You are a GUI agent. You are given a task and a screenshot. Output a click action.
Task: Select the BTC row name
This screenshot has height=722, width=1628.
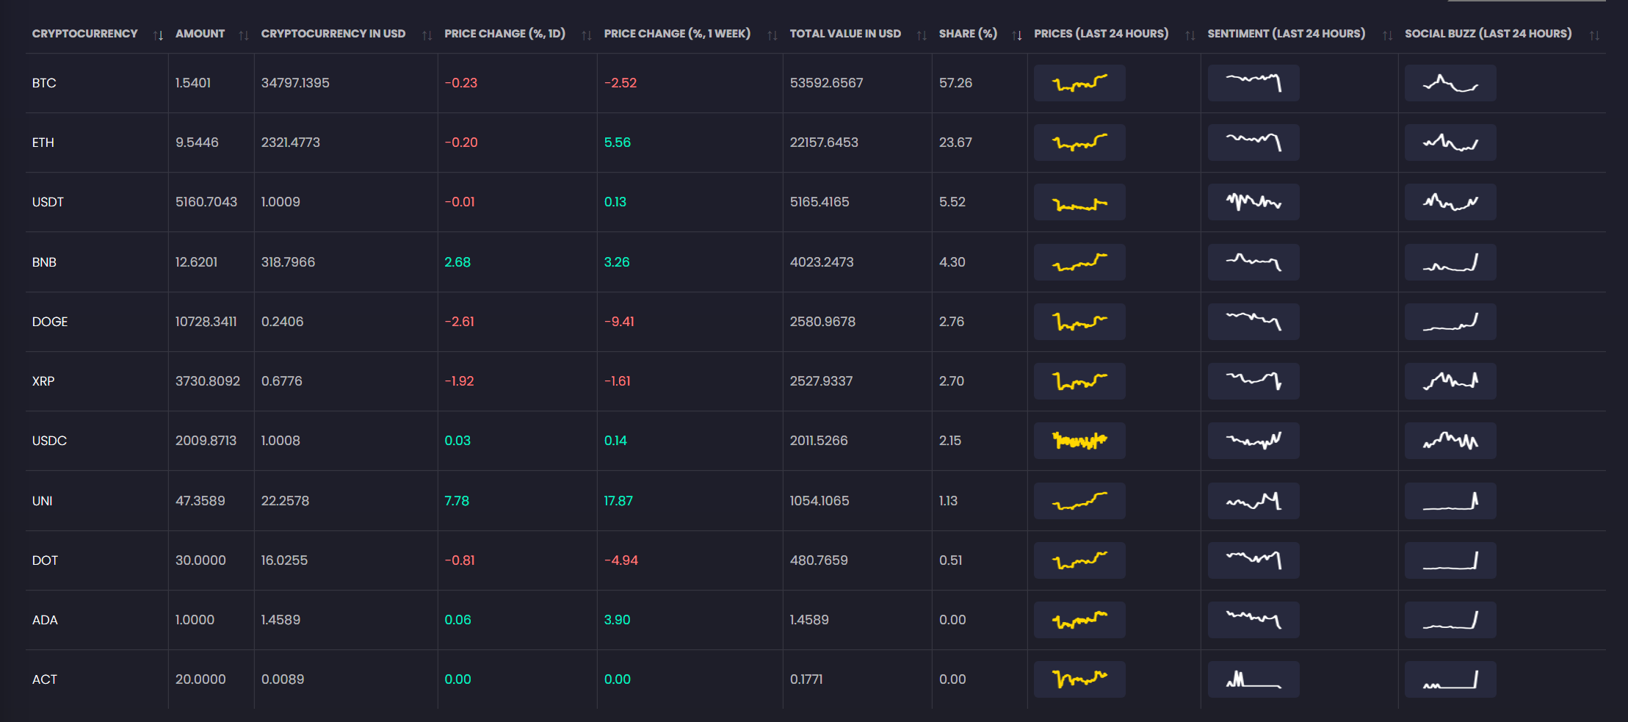pos(44,83)
